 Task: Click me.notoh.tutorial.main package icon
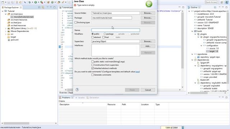tap(12, 17)
